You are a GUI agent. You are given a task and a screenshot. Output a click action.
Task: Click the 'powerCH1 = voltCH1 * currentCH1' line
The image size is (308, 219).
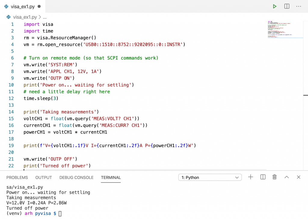coord(65,132)
